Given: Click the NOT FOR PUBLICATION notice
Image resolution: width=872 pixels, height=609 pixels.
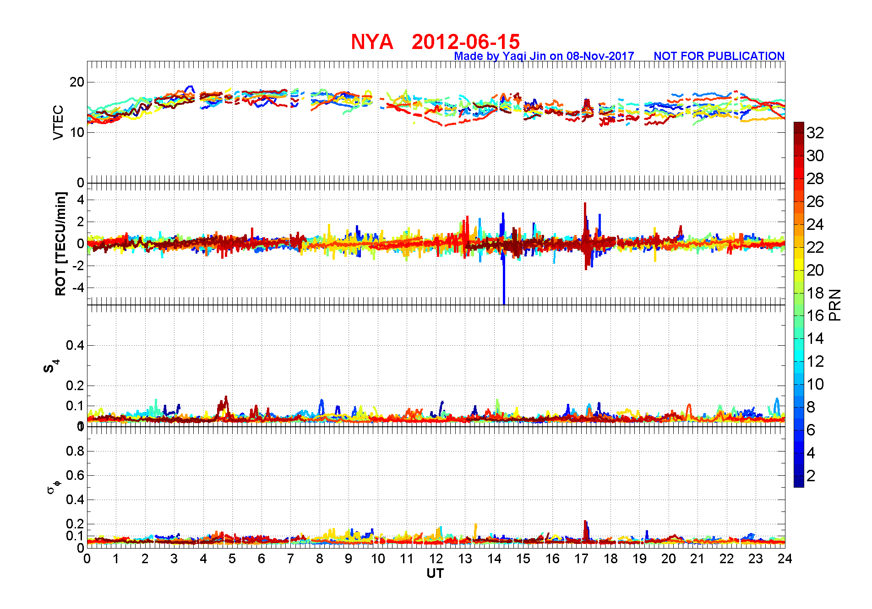Looking at the screenshot, I should (x=719, y=56).
